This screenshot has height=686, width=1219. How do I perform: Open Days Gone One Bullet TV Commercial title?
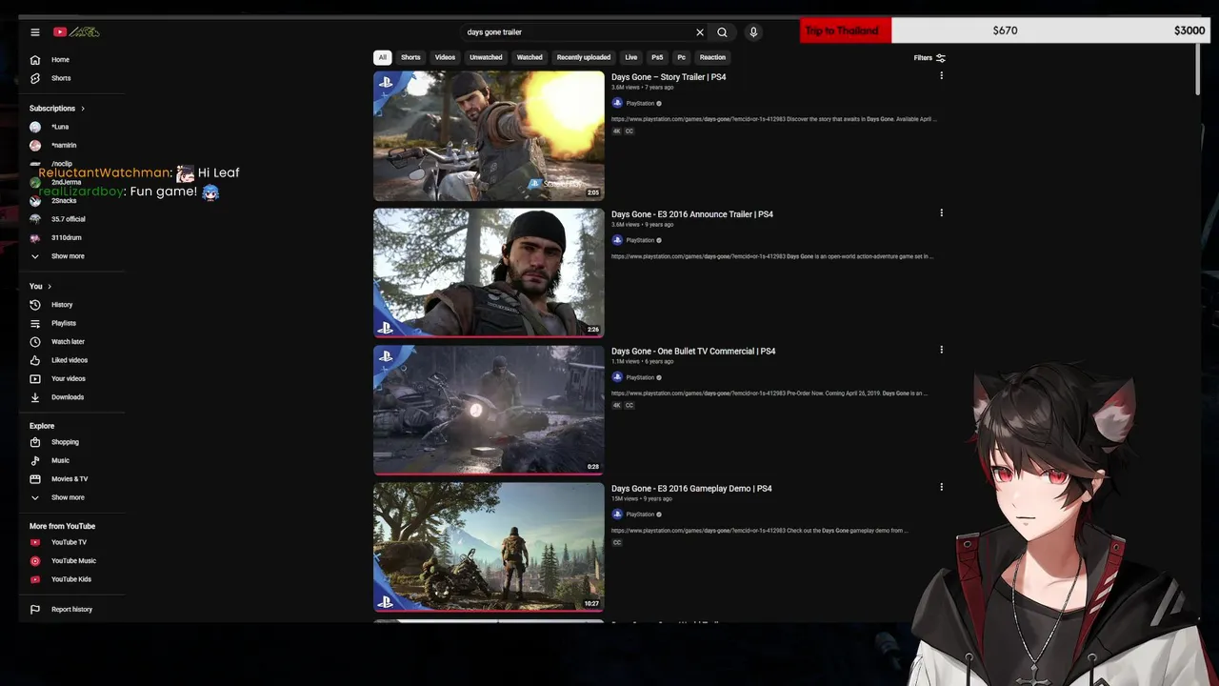(693, 352)
